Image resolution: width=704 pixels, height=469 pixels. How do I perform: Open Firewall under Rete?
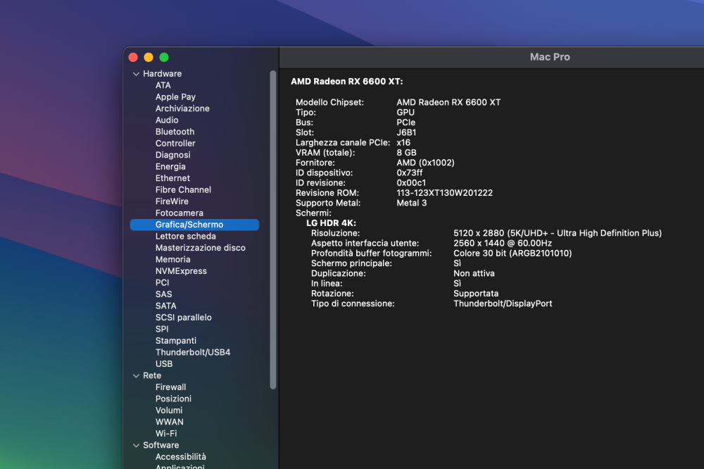(x=170, y=387)
